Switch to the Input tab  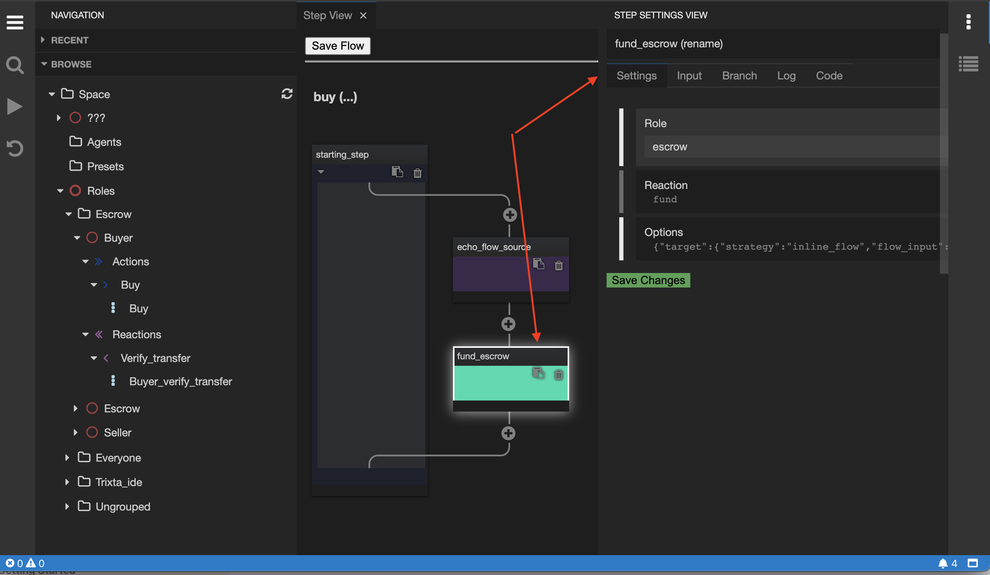(x=689, y=76)
